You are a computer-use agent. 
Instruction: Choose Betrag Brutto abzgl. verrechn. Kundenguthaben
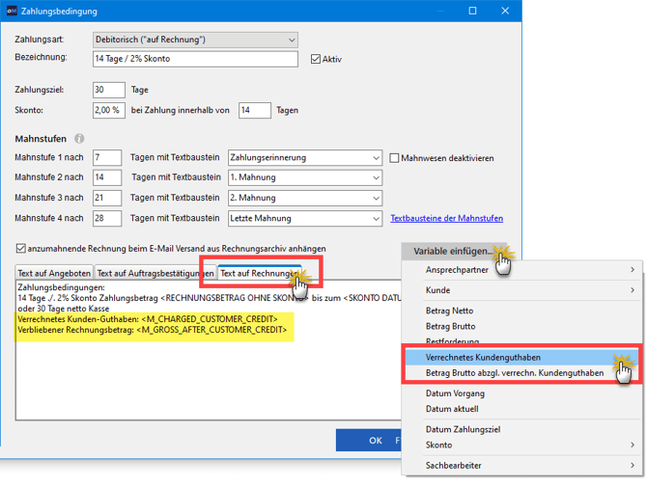[x=515, y=372]
